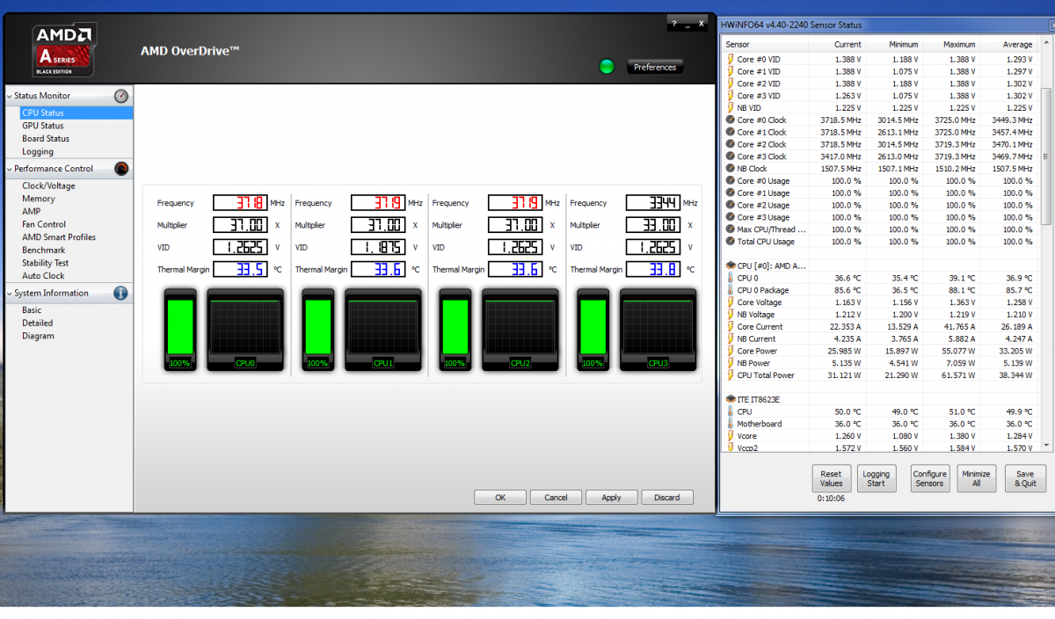The image size is (1055, 619).
Task: Click the Current column header
Action: pyautogui.click(x=837, y=45)
